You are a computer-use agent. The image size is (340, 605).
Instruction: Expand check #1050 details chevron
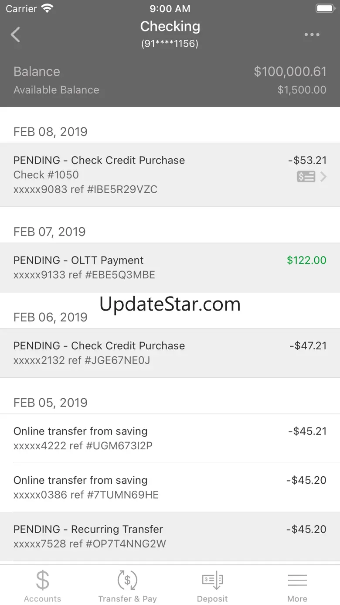click(x=323, y=177)
